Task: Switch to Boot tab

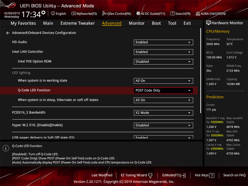Action: pyautogui.click(x=156, y=23)
